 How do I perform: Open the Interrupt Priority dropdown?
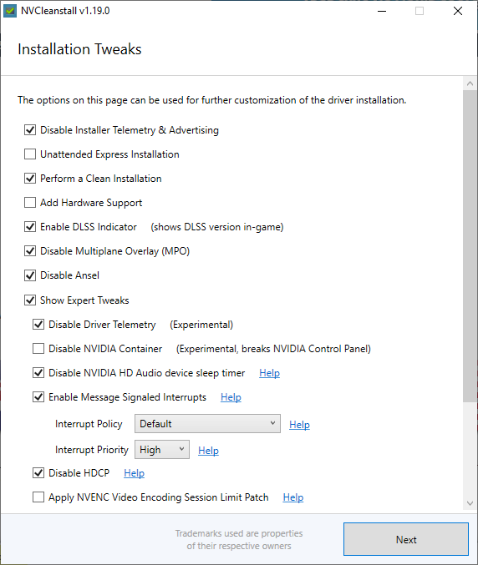tap(162, 449)
